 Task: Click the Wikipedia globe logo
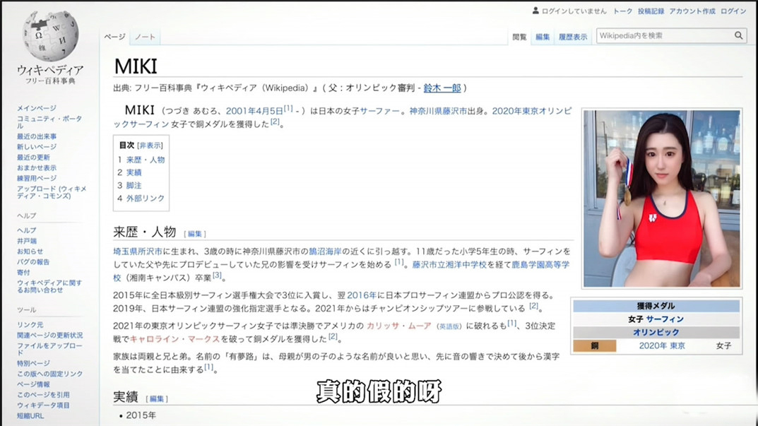click(49, 37)
